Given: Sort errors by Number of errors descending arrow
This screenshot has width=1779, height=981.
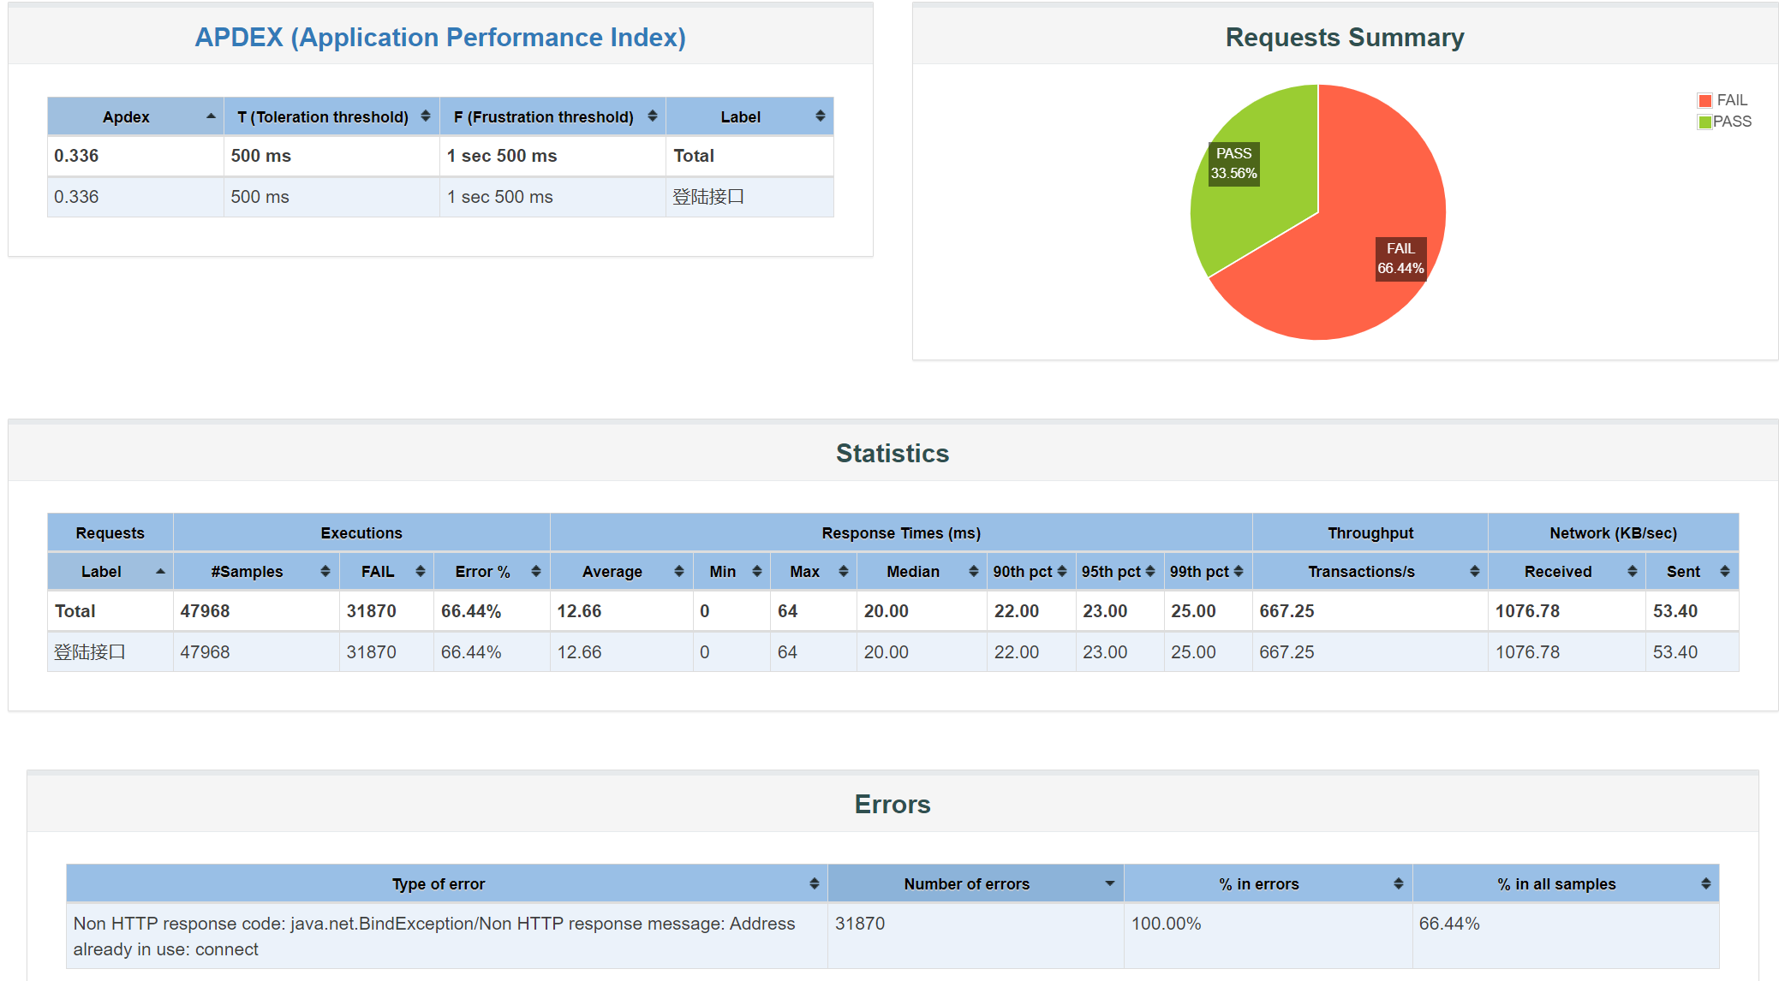Looking at the screenshot, I should (1109, 884).
